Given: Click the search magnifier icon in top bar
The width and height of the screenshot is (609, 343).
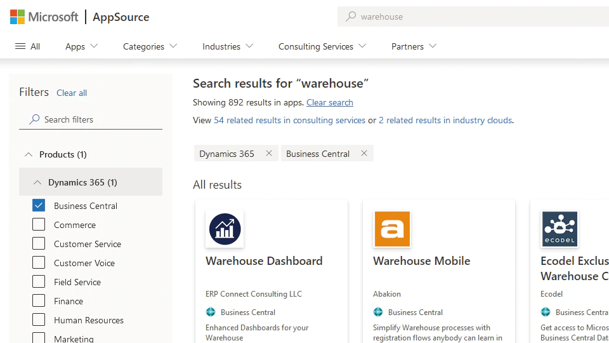Looking at the screenshot, I should tap(351, 17).
